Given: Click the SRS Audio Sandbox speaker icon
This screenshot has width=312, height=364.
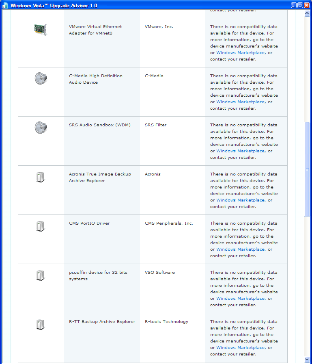Looking at the screenshot, I should 41,128.
